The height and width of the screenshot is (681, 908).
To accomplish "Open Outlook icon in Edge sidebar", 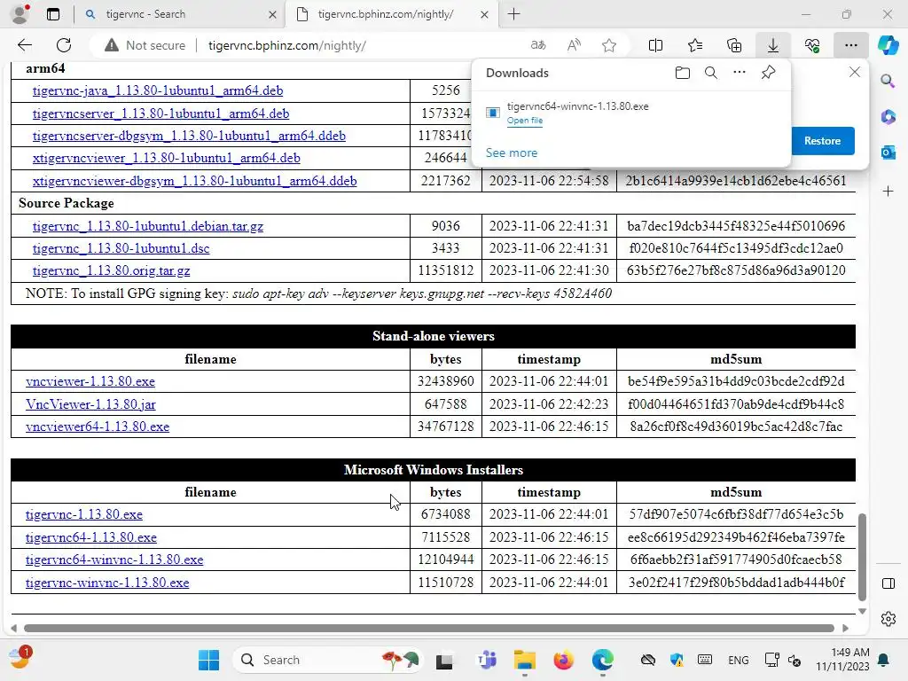I will pyautogui.click(x=888, y=153).
